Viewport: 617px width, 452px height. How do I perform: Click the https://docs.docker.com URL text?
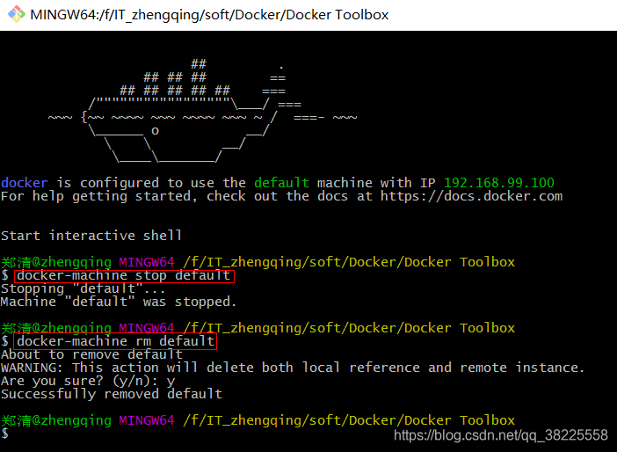point(471,196)
